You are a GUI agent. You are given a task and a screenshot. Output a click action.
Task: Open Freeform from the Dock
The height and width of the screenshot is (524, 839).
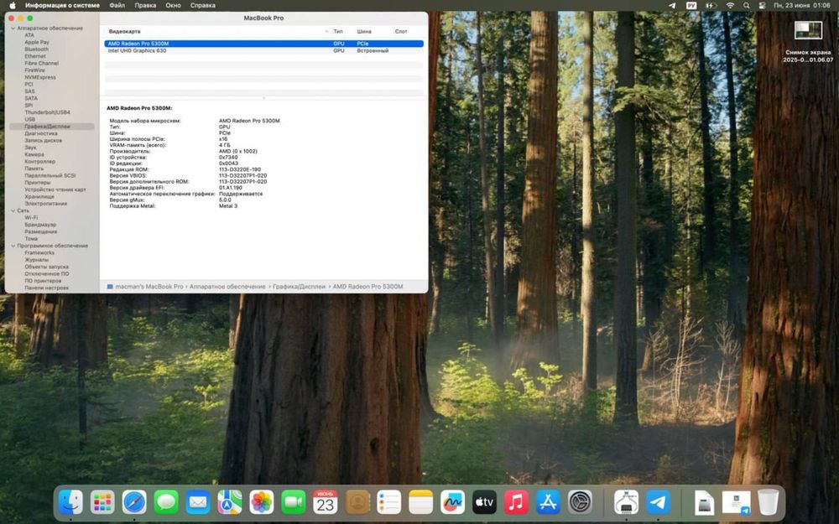click(x=452, y=502)
